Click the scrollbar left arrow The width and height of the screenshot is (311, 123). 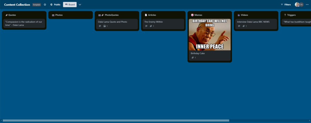click(x=1, y=121)
